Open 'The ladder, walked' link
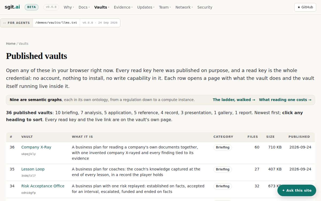The width and height of the screenshot is (321, 201). 234,100
